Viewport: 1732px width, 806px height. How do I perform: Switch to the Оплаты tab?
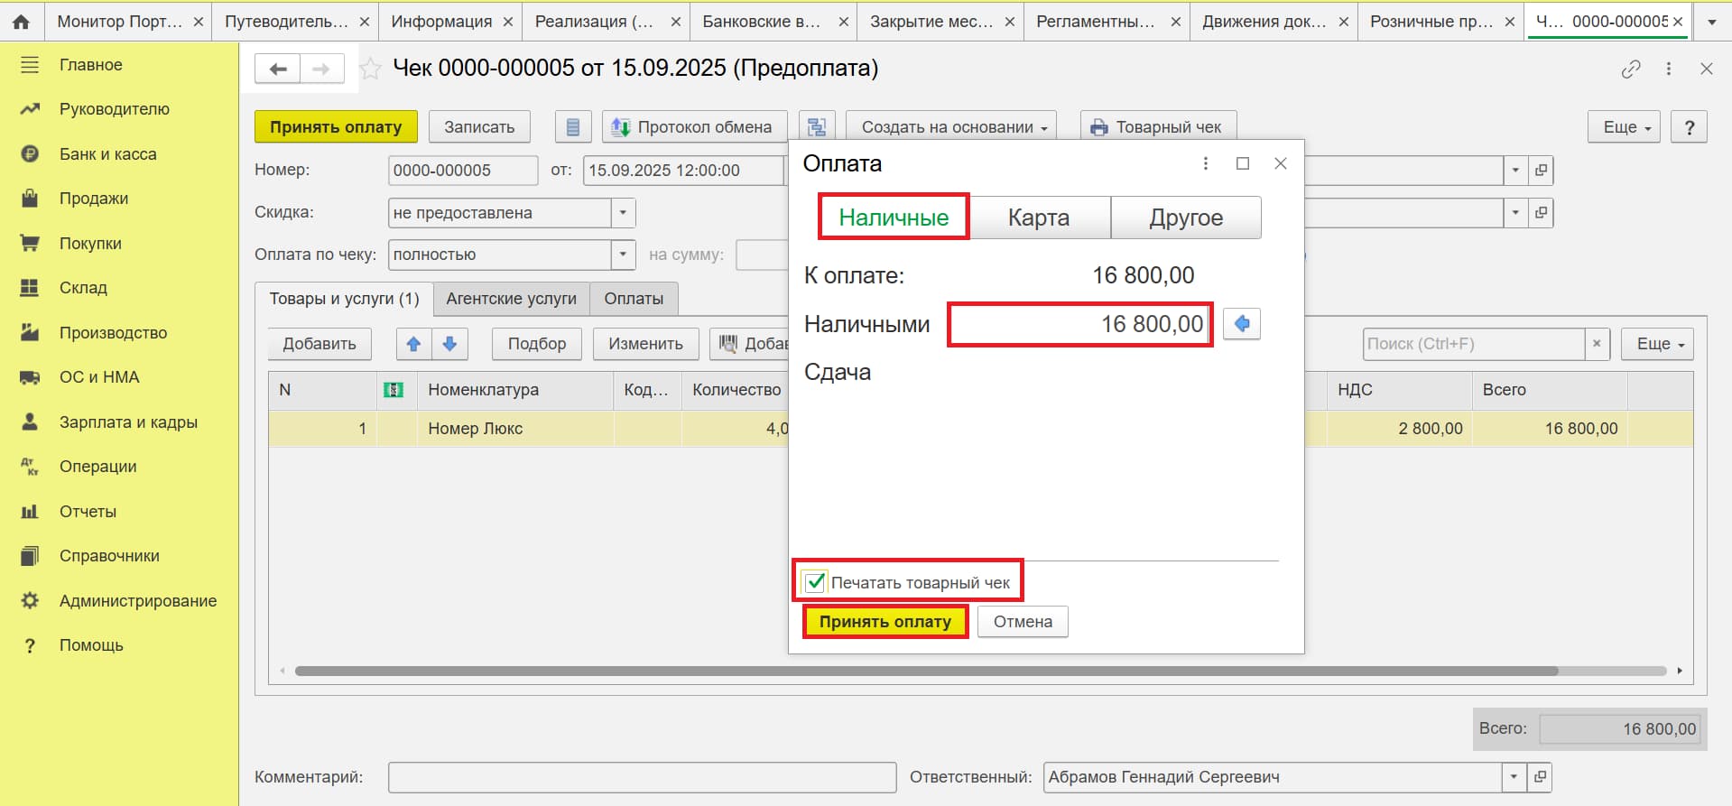634,299
